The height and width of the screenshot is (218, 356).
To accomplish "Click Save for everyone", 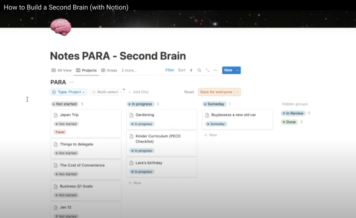I will click(216, 92).
